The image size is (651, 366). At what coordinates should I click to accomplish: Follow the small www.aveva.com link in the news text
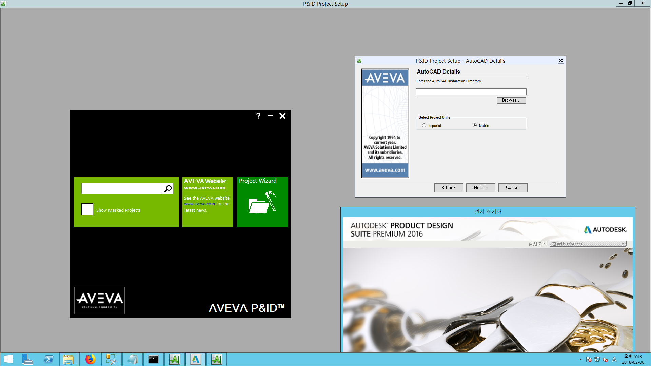199,204
